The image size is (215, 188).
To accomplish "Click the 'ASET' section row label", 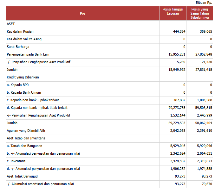I will [x=11, y=24].
